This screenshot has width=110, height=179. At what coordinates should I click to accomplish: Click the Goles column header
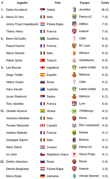click(x=105, y=3)
